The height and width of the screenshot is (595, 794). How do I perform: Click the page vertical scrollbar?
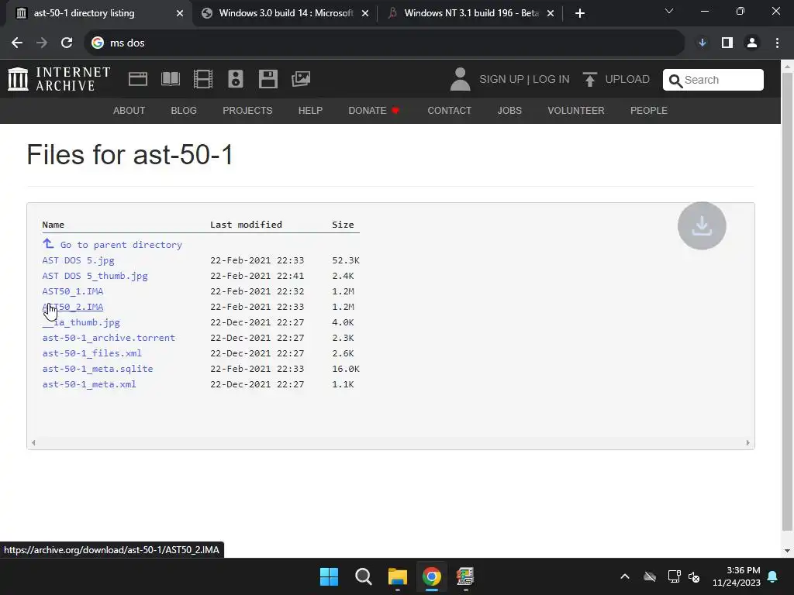788,301
